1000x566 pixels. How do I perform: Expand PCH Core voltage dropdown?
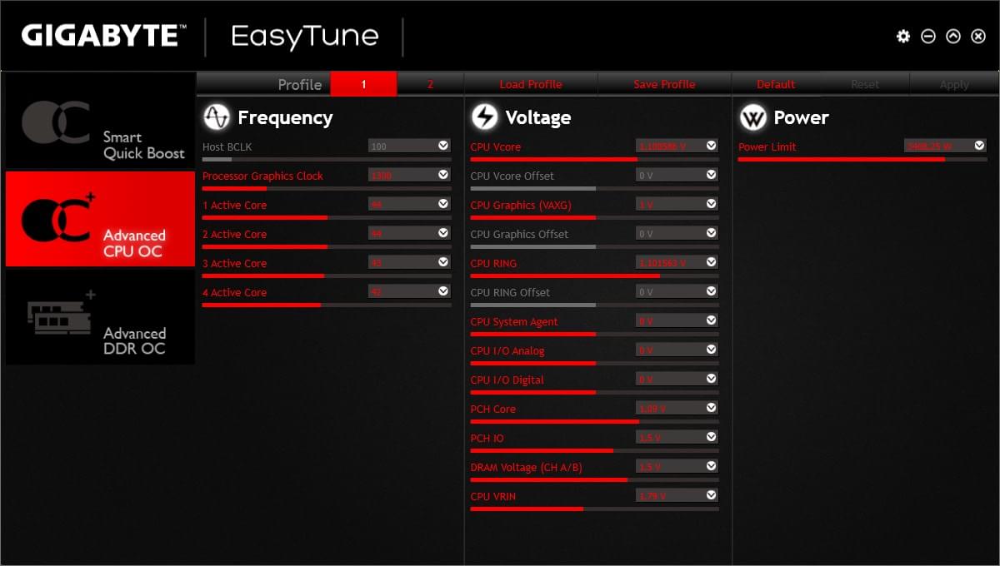711,408
